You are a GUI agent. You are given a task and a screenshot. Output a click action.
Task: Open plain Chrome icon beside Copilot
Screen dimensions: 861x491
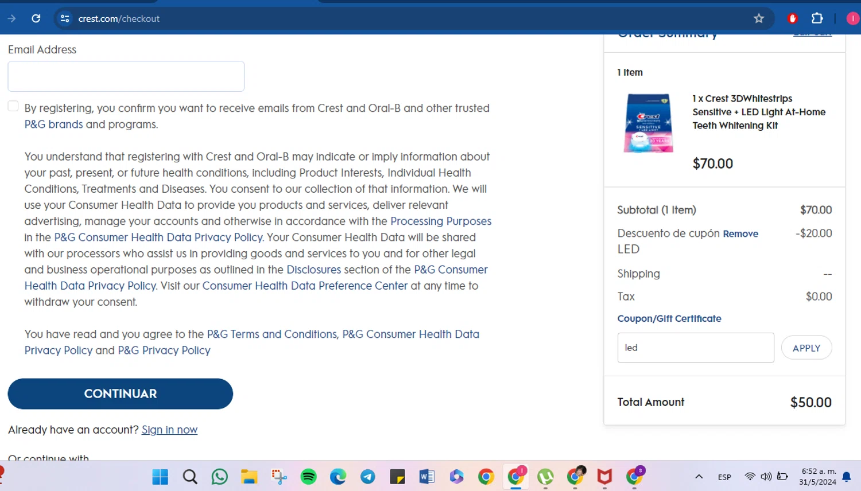486,477
